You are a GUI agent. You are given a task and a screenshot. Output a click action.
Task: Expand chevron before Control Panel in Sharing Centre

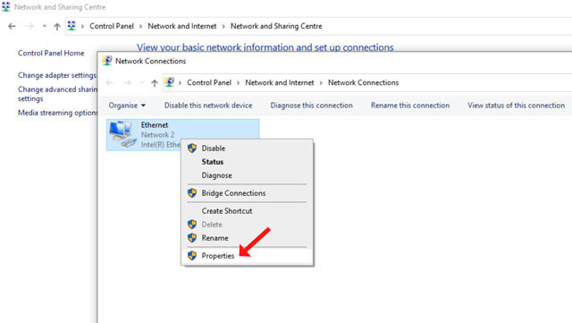(x=82, y=26)
